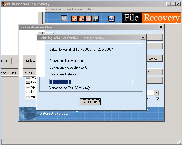Click the FR application logo in title bar
The width and height of the screenshot is (182, 145).
click(x=4, y=4)
